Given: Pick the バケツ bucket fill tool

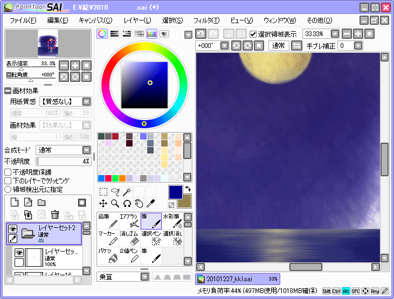Looking at the screenshot, I should (108, 255).
